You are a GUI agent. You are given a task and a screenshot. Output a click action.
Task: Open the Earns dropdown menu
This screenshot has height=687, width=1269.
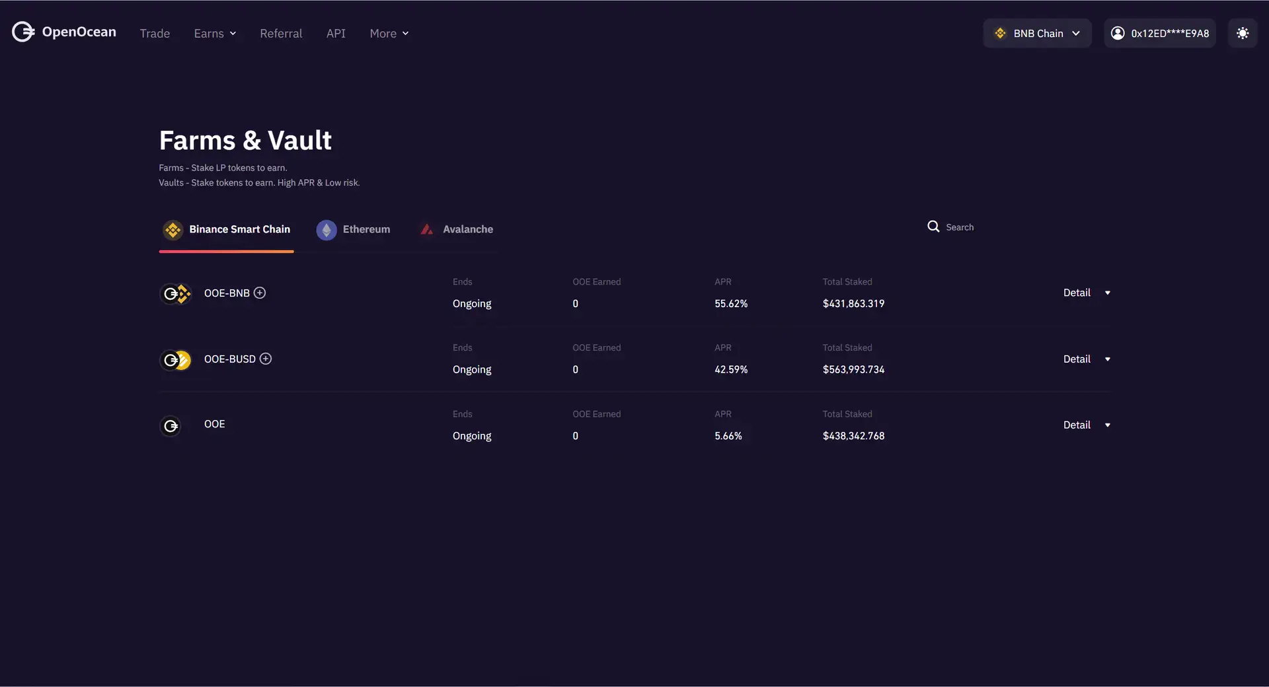click(x=215, y=33)
